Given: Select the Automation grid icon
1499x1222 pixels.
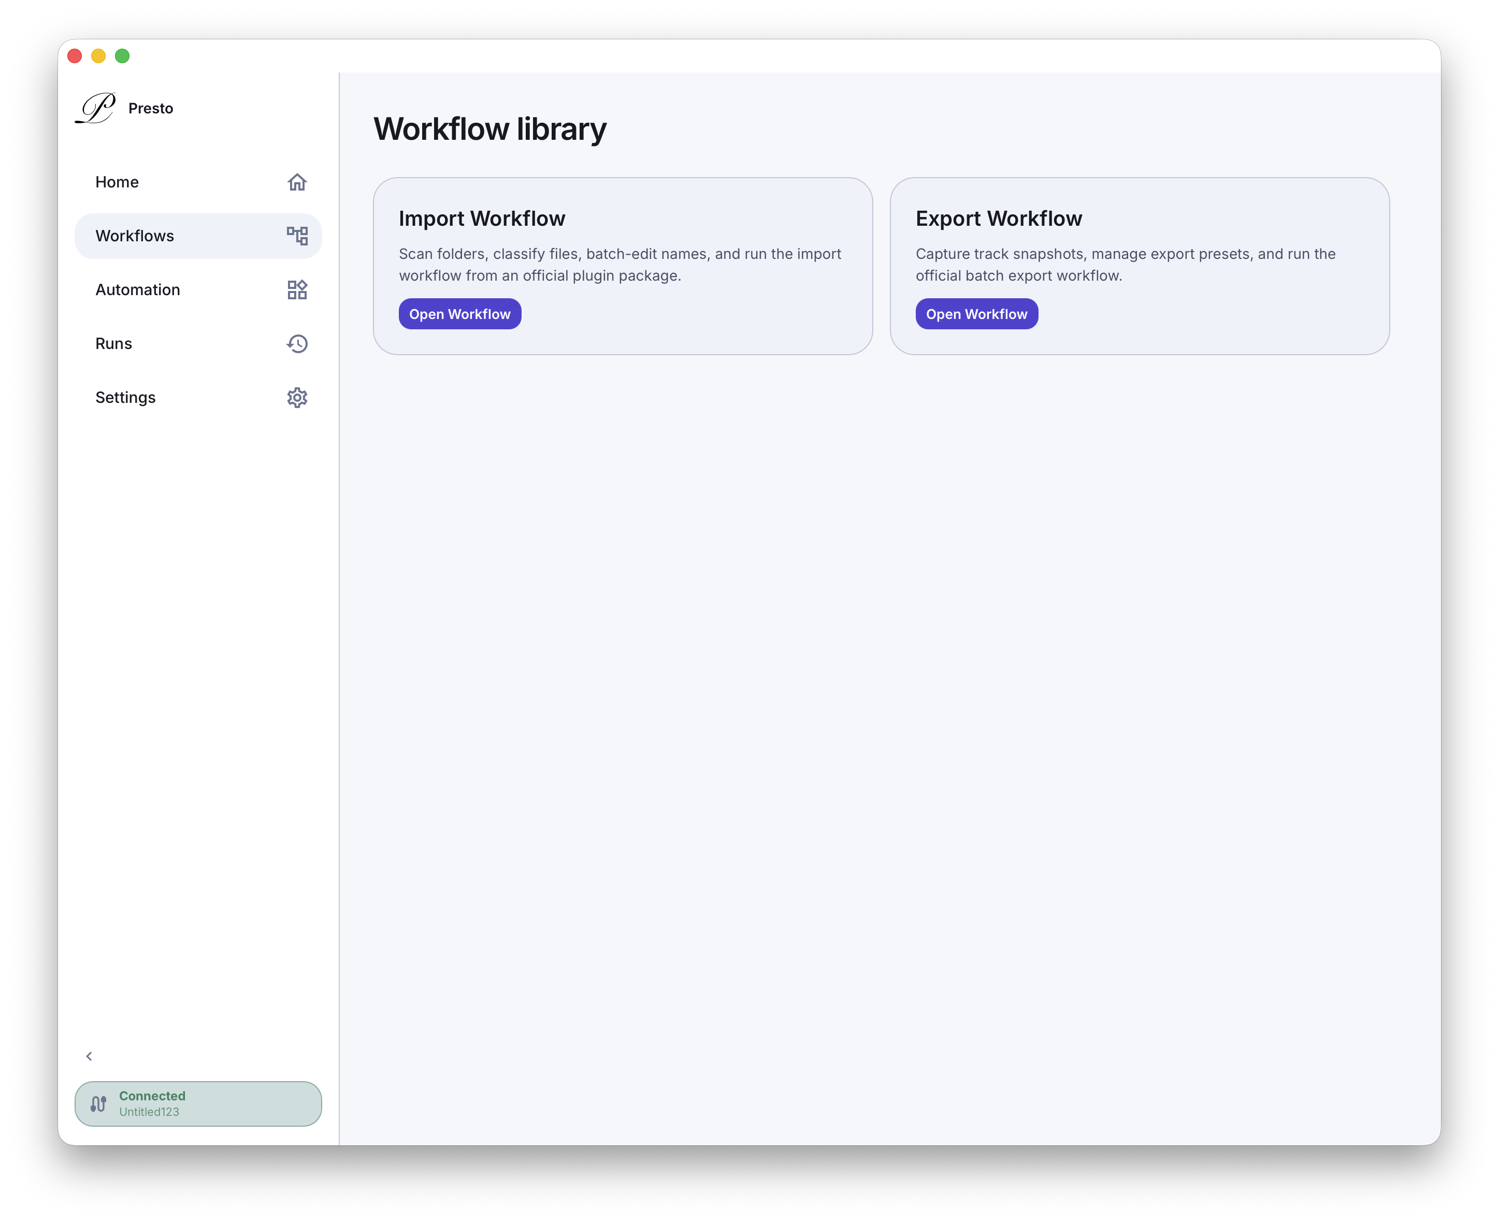Looking at the screenshot, I should click(x=298, y=289).
